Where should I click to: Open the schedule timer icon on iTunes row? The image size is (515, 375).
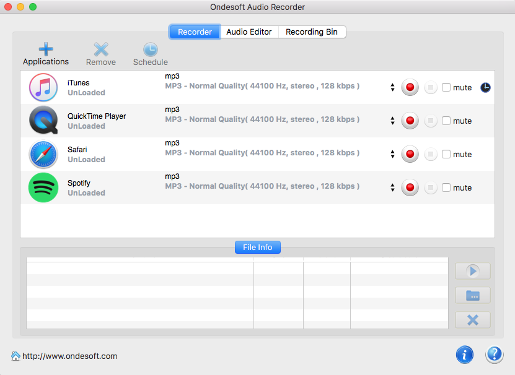pos(485,87)
